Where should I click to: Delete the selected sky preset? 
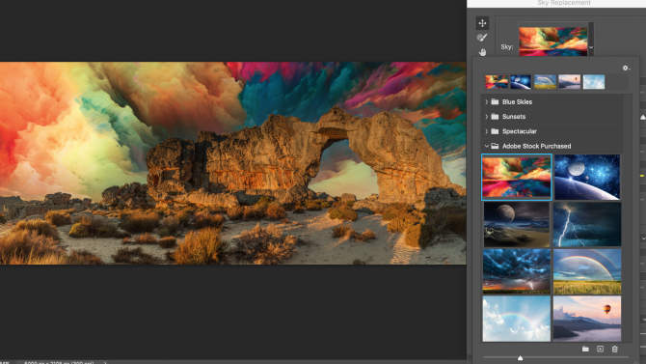coord(615,350)
